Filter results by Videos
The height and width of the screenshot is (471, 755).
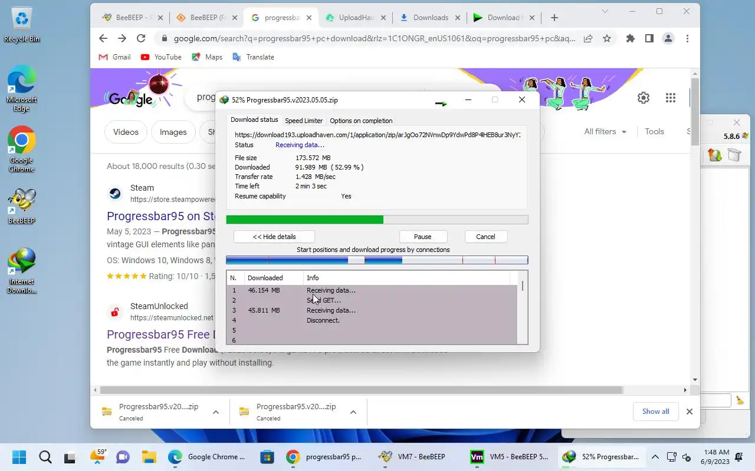coord(126,132)
